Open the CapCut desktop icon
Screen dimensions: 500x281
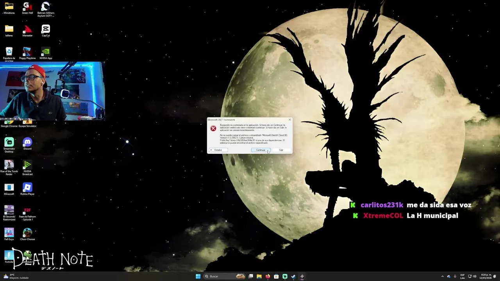click(46, 31)
